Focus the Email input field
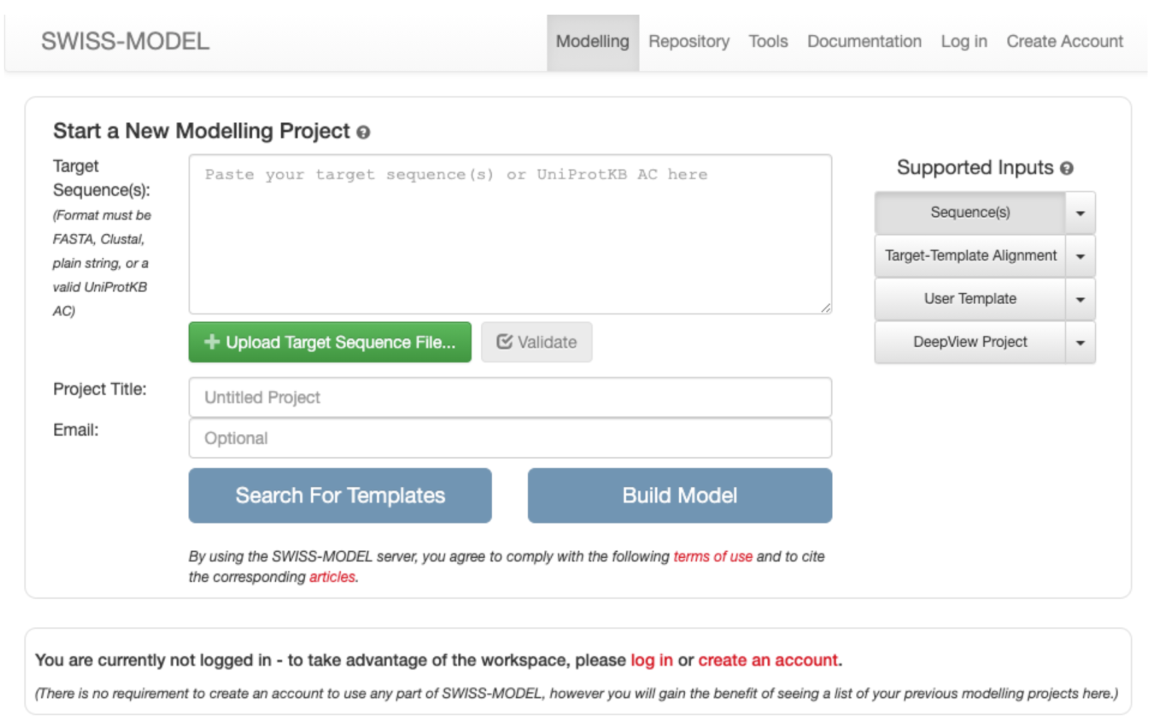The width and height of the screenshot is (1152, 722). 510,439
